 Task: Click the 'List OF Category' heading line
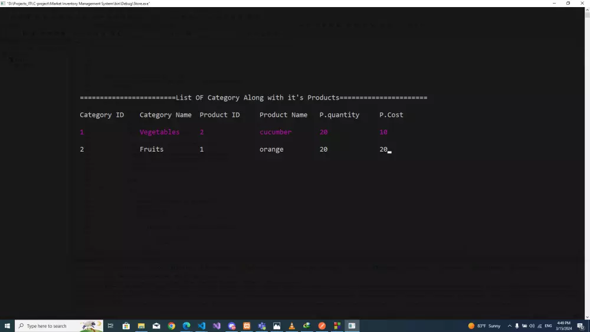[253, 97]
